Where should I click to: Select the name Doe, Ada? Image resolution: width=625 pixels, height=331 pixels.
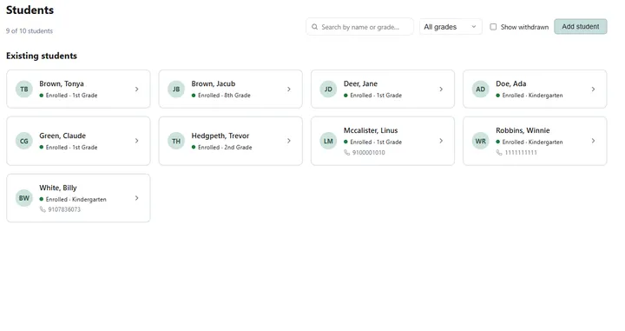coord(511,83)
